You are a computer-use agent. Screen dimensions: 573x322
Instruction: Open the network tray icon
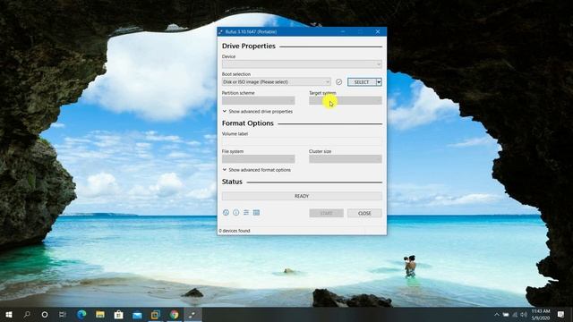515,314
